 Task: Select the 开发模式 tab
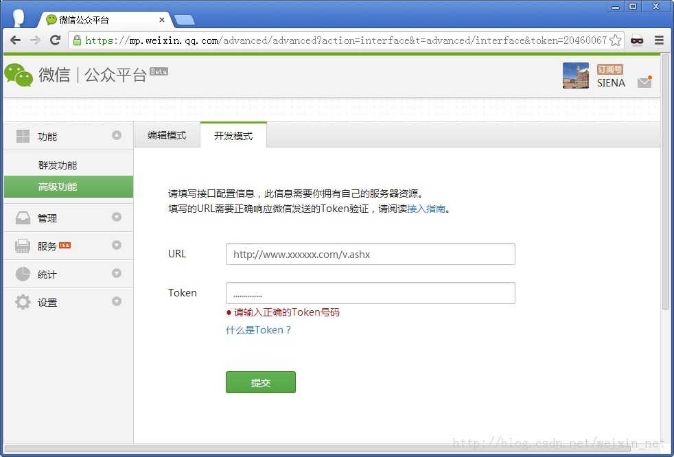pyautogui.click(x=233, y=135)
